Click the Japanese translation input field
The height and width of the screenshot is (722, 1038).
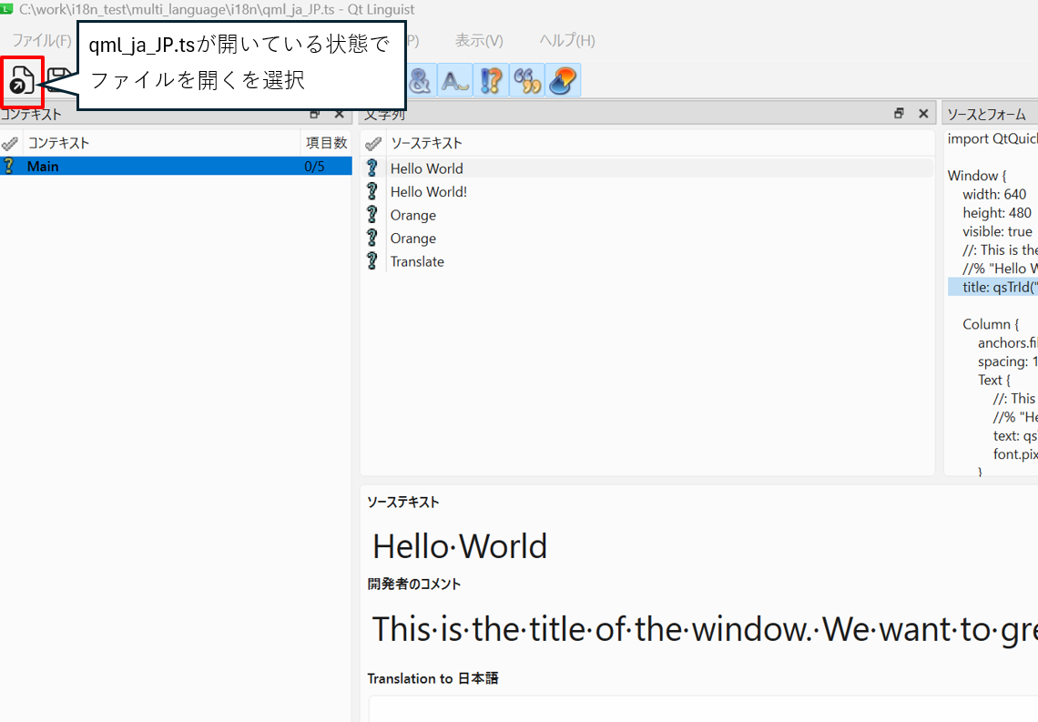pyautogui.click(x=701, y=708)
